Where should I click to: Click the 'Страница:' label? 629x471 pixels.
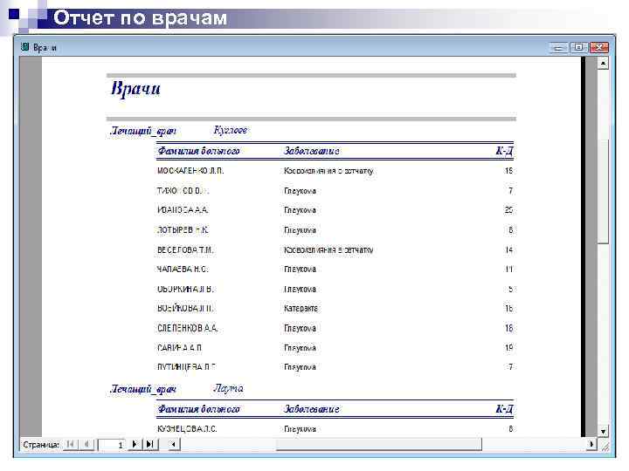tap(41, 445)
